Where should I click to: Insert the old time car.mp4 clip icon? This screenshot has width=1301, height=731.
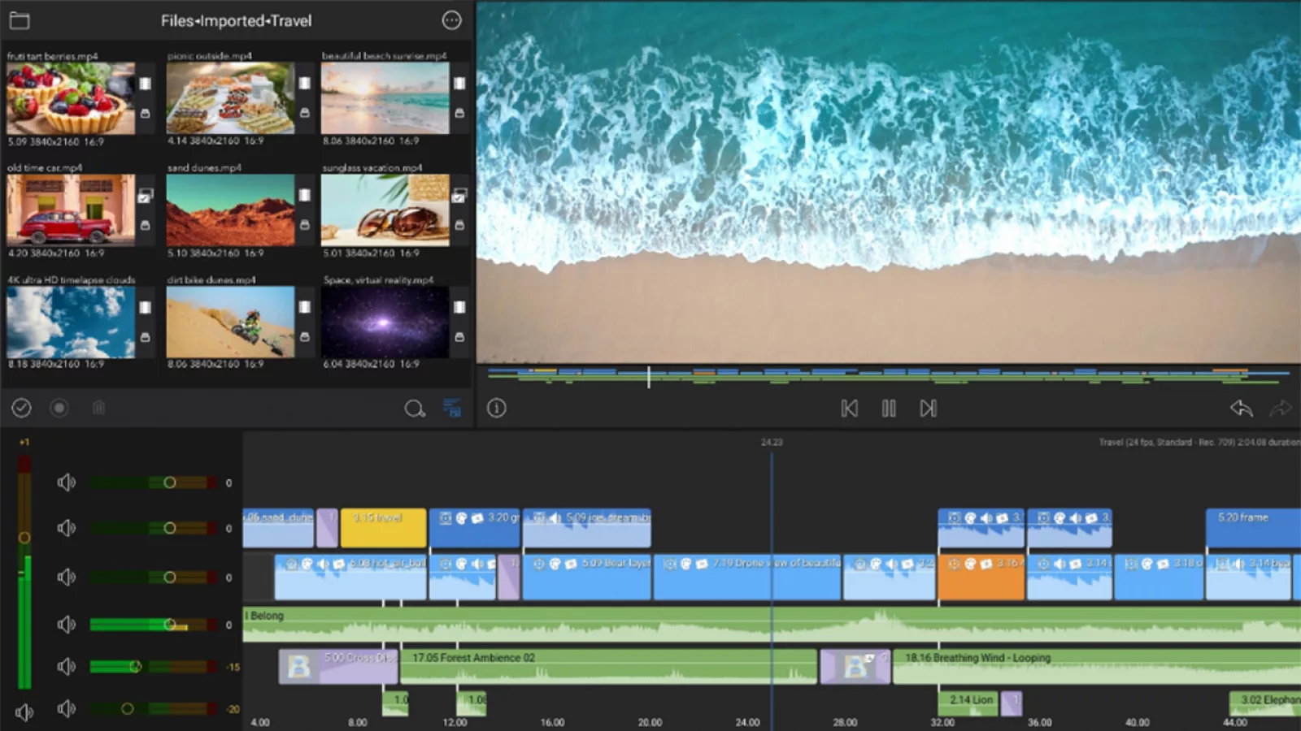pyautogui.click(x=145, y=196)
